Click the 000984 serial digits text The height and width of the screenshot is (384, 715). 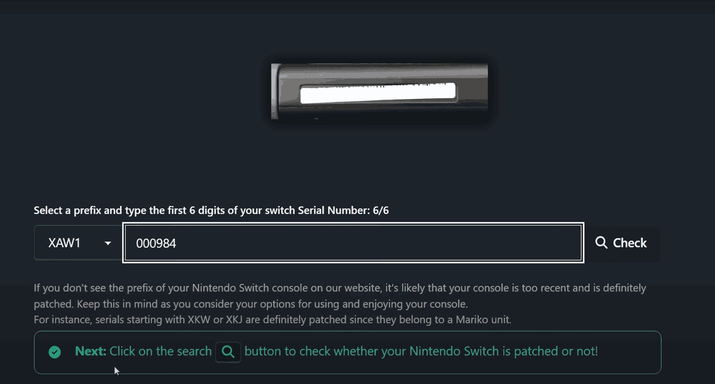pos(156,243)
